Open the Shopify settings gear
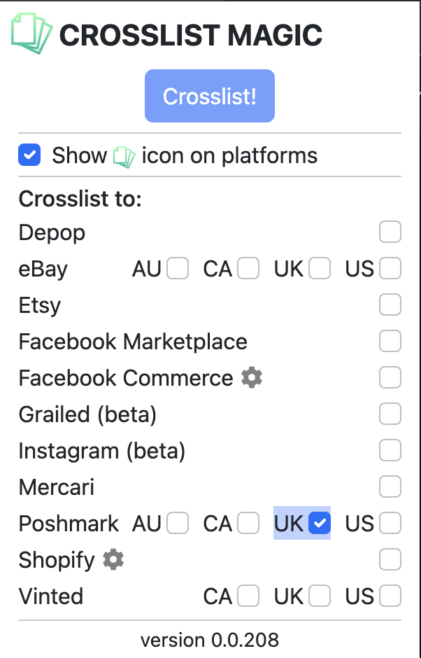This screenshot has width=421, height=658. [113, 559]
